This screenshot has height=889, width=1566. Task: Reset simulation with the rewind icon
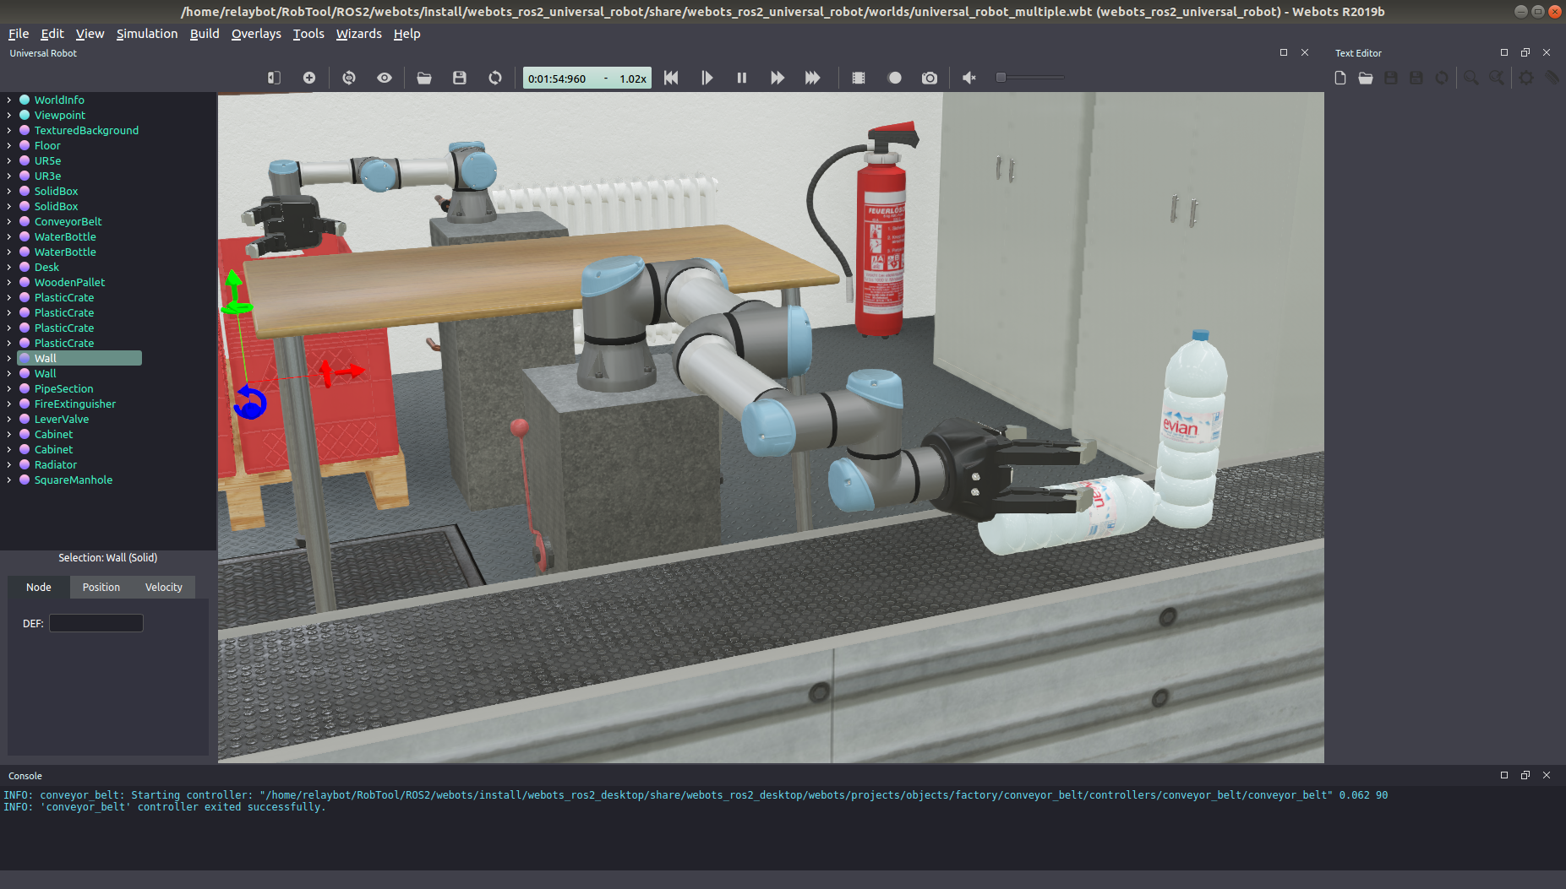671,78
